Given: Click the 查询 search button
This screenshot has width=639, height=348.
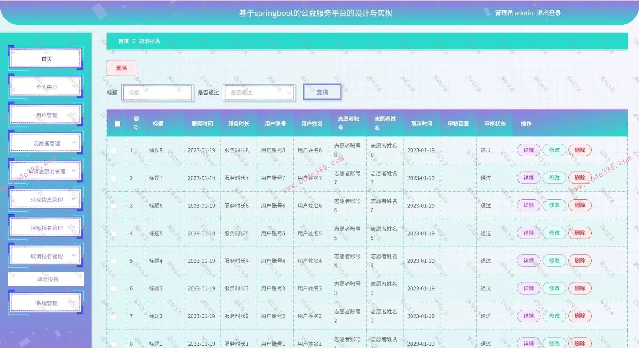Looking at the screenshot, I should pyautogui.click(x=321, y=92).
